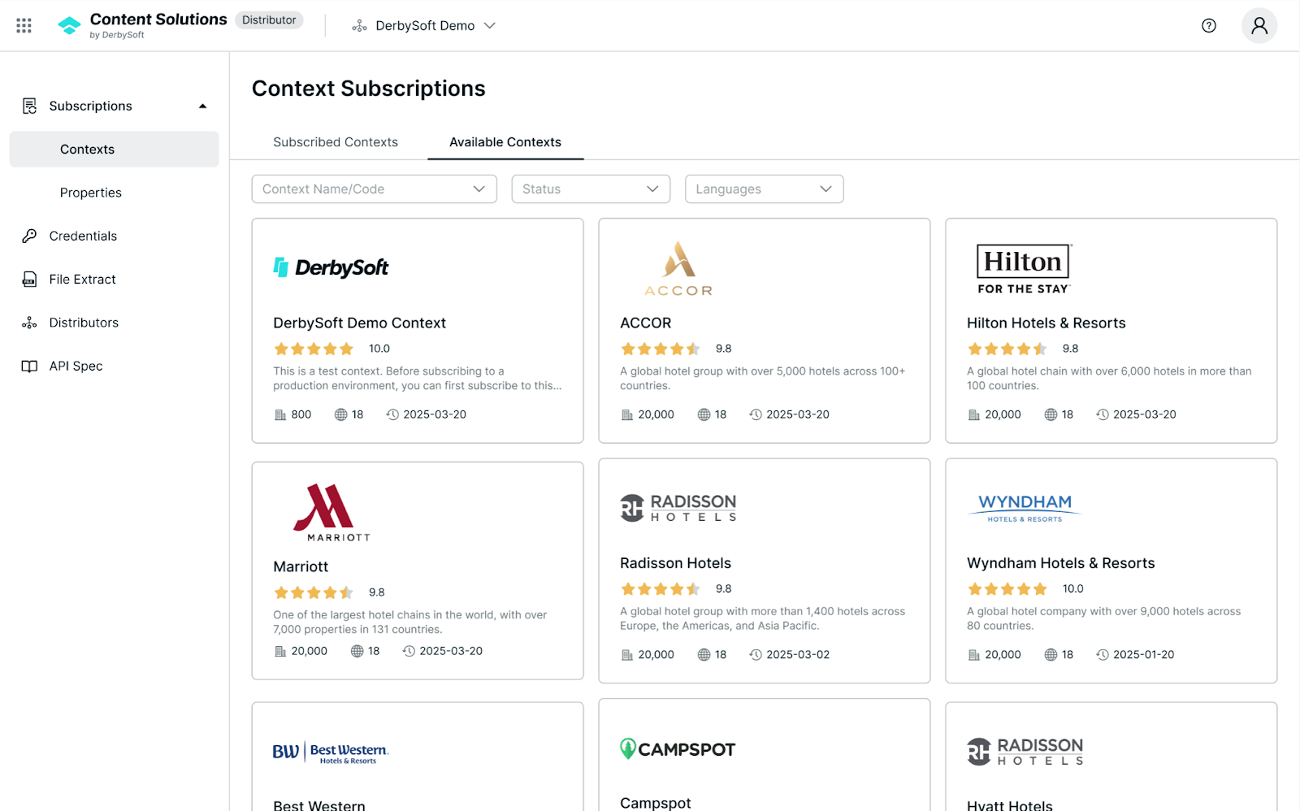
Task: Open the user profile avatar
Action: click(x=1259, y=26)
